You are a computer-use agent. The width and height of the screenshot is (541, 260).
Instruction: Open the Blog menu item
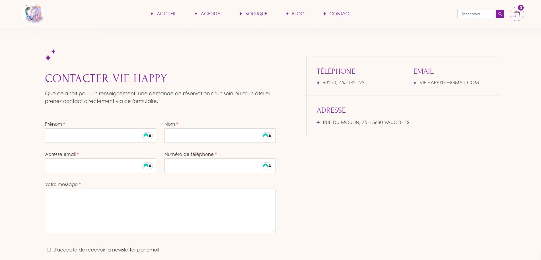tap(298, 14)
